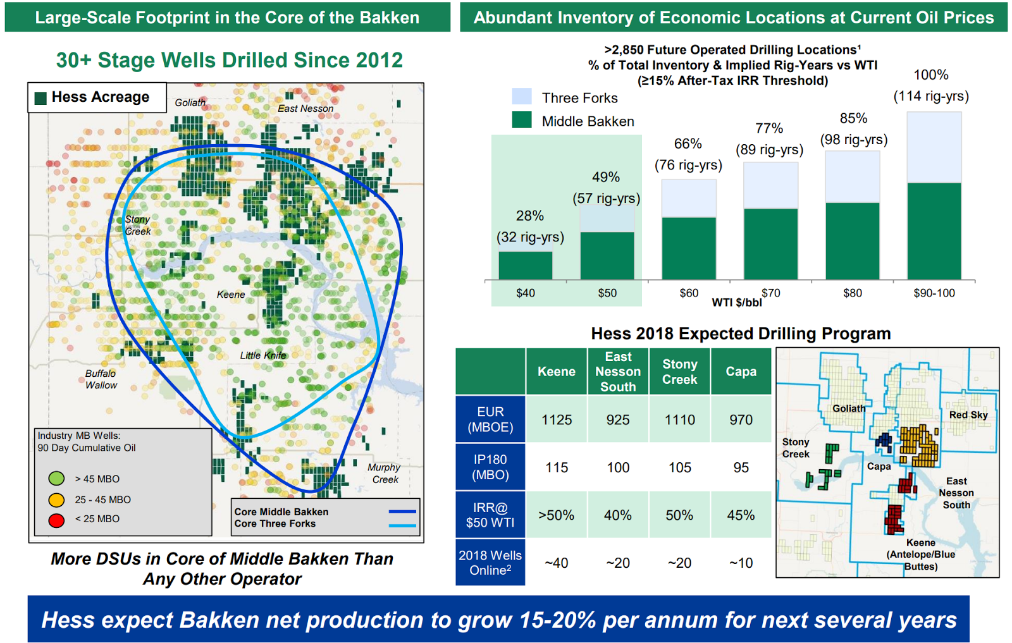The width and height of the screenshot is (1012, 643).
Task: Toggle the Hess Acreage layer visibility
Action: [42, 97]
